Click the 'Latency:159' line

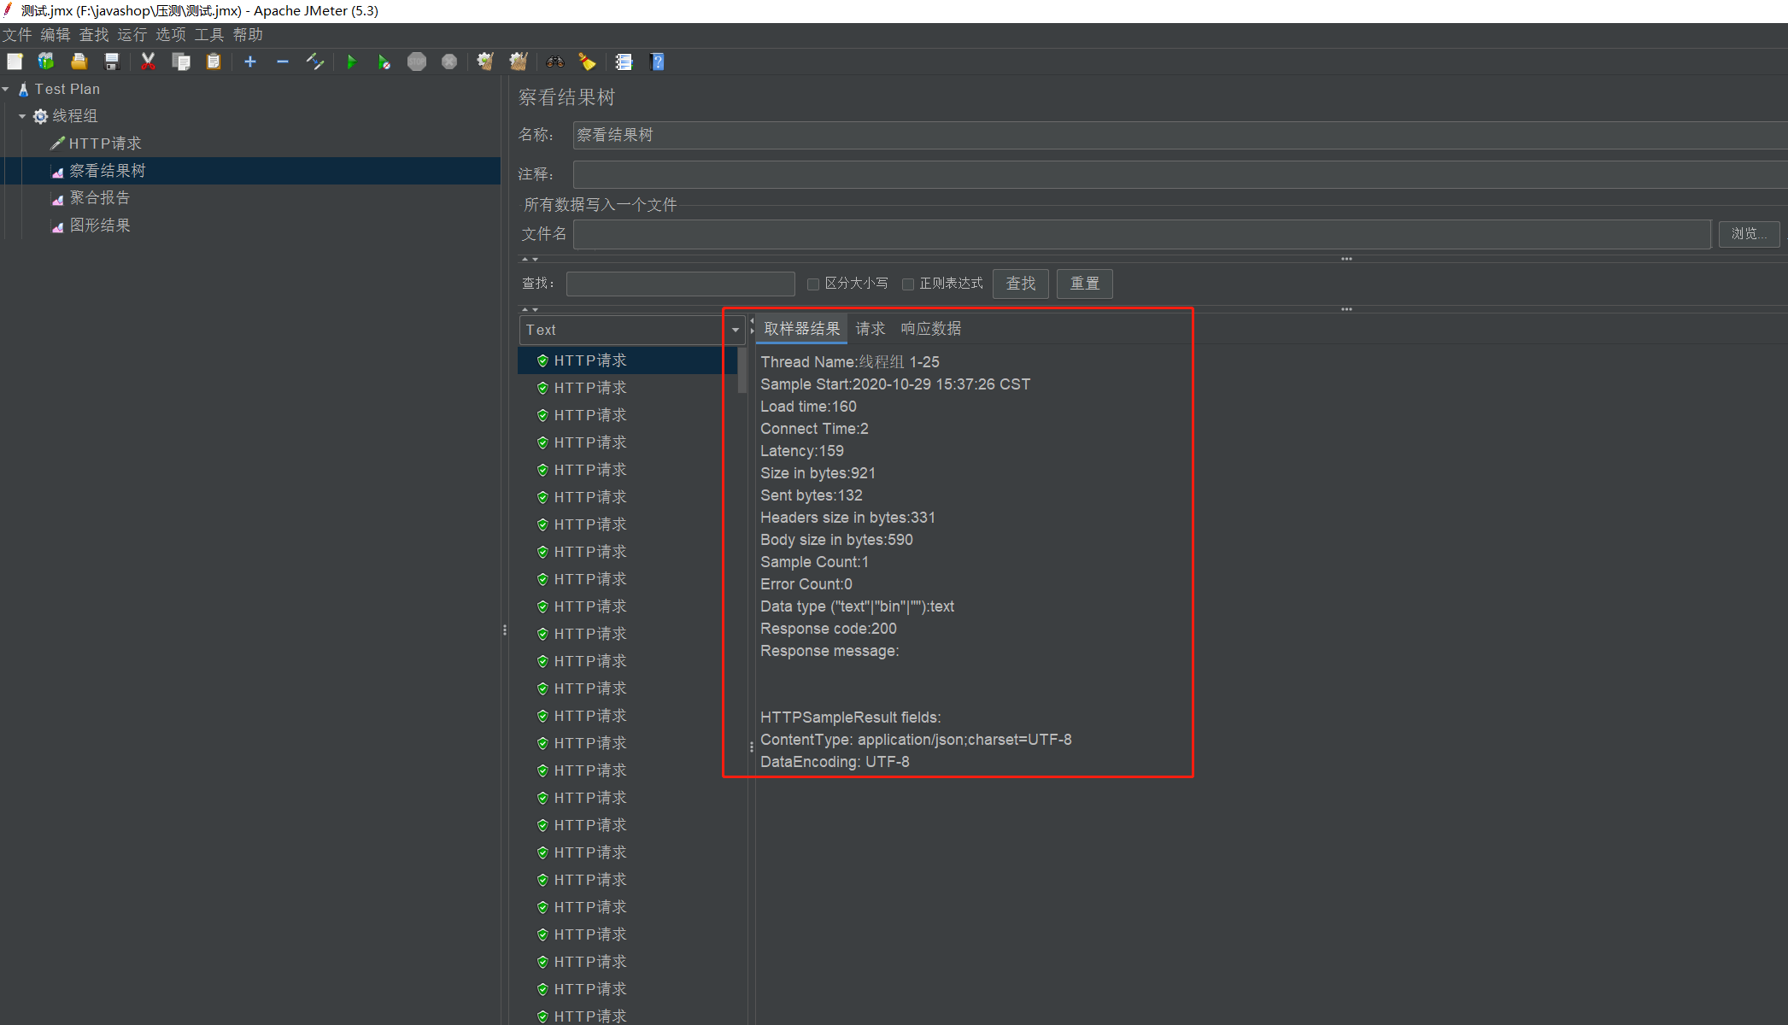point(802,451)
